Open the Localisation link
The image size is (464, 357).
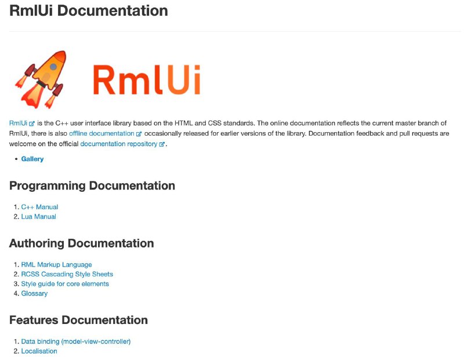coord(39,351)
